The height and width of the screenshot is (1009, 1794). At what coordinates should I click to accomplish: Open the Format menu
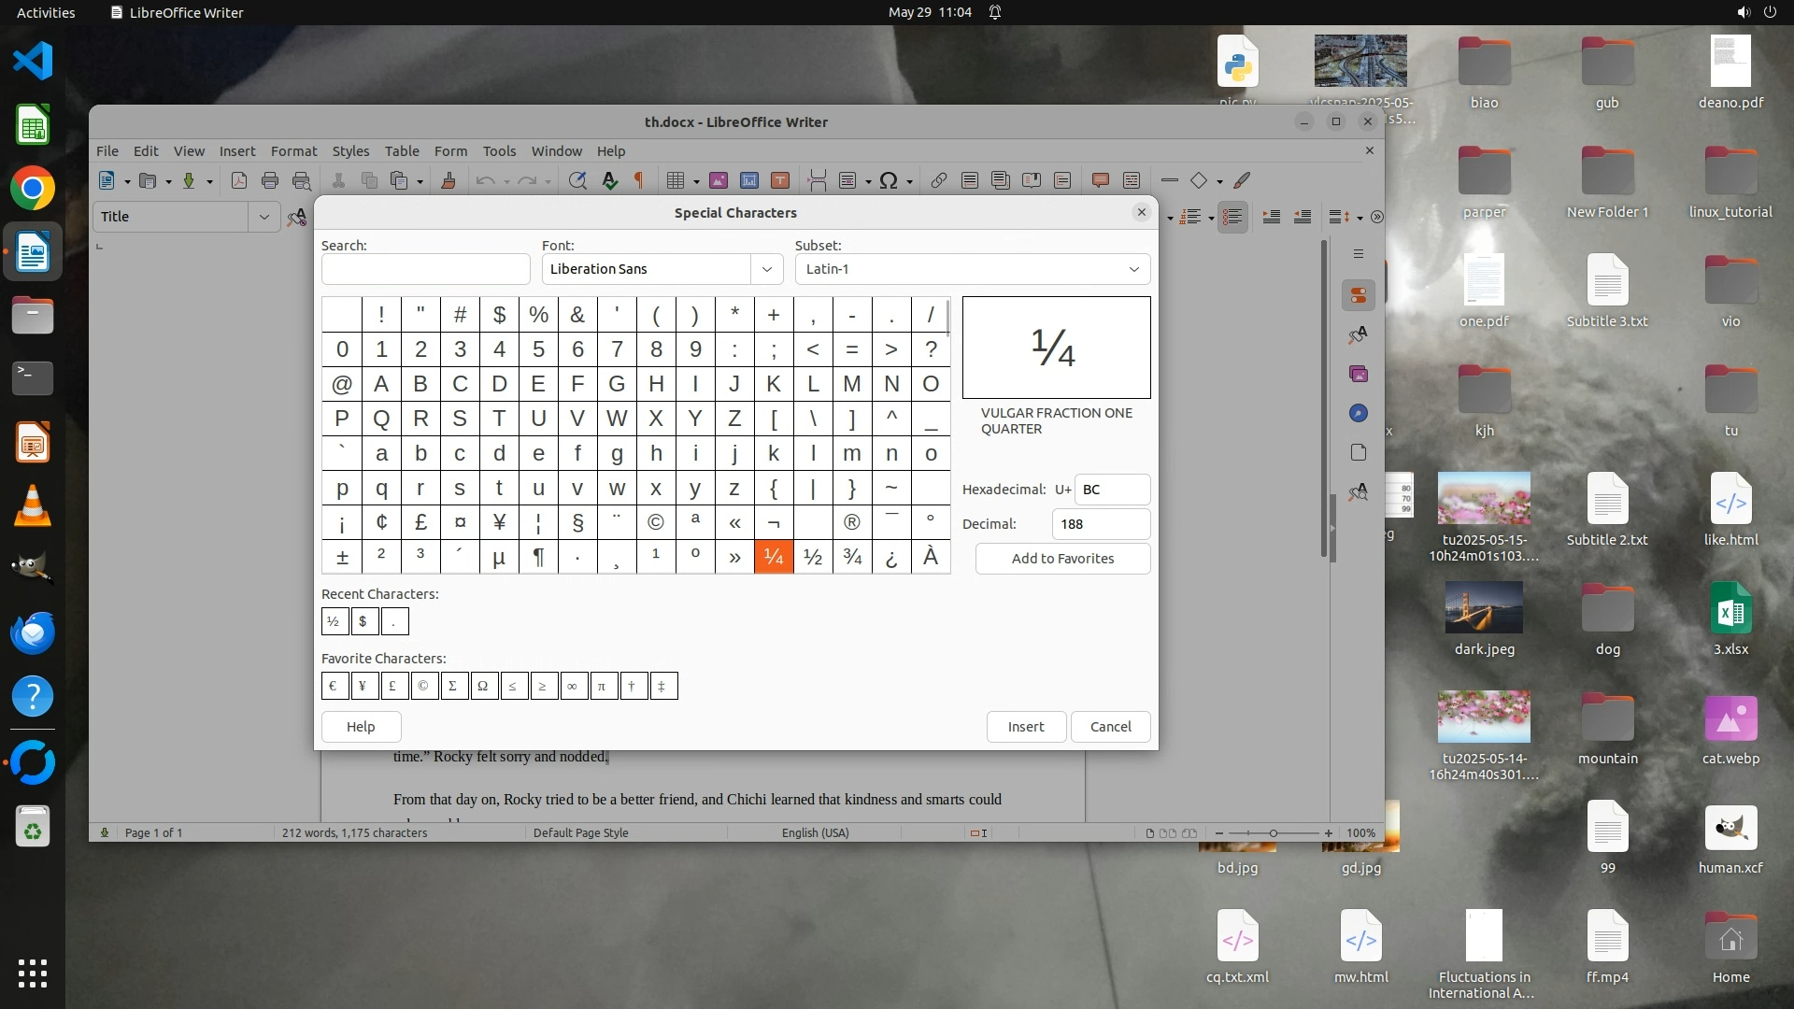[x=293, y=151]
